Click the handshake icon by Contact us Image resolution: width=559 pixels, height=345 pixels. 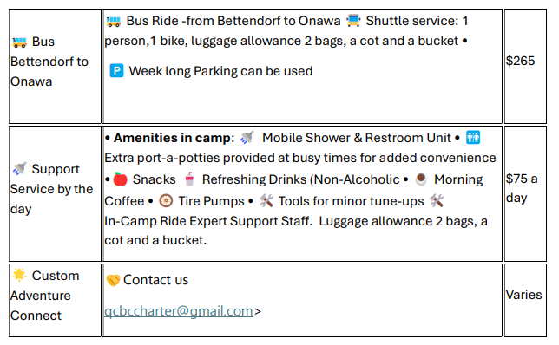(113, 280)
